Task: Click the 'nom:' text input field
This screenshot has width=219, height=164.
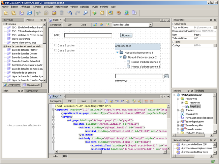Action: tap(88, 35)
